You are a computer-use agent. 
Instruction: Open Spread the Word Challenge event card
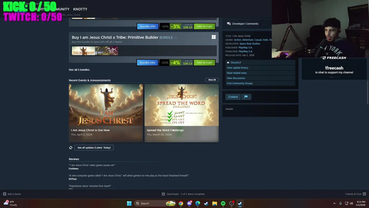click(182, 113)
